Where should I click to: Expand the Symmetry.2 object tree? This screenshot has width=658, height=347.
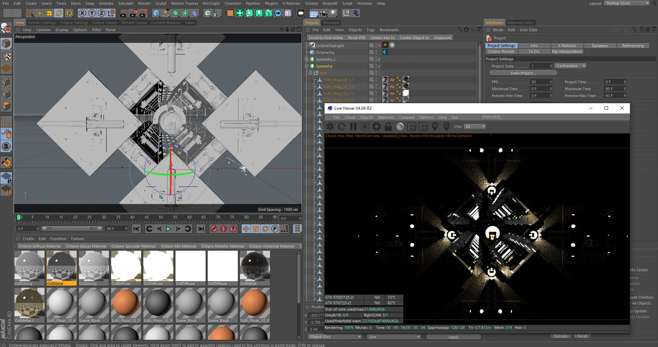point(307,59)
